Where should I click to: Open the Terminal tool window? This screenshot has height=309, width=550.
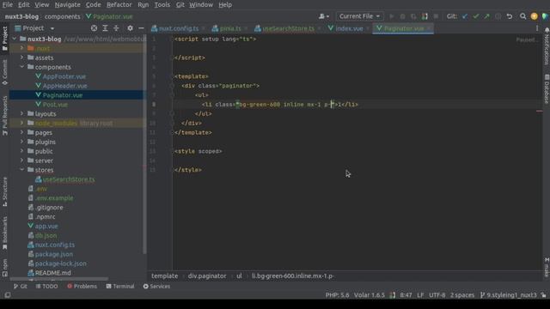click(120, 286)
